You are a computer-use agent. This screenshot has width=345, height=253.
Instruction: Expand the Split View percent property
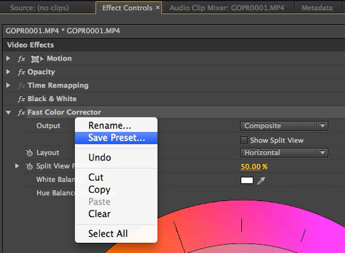17,166
